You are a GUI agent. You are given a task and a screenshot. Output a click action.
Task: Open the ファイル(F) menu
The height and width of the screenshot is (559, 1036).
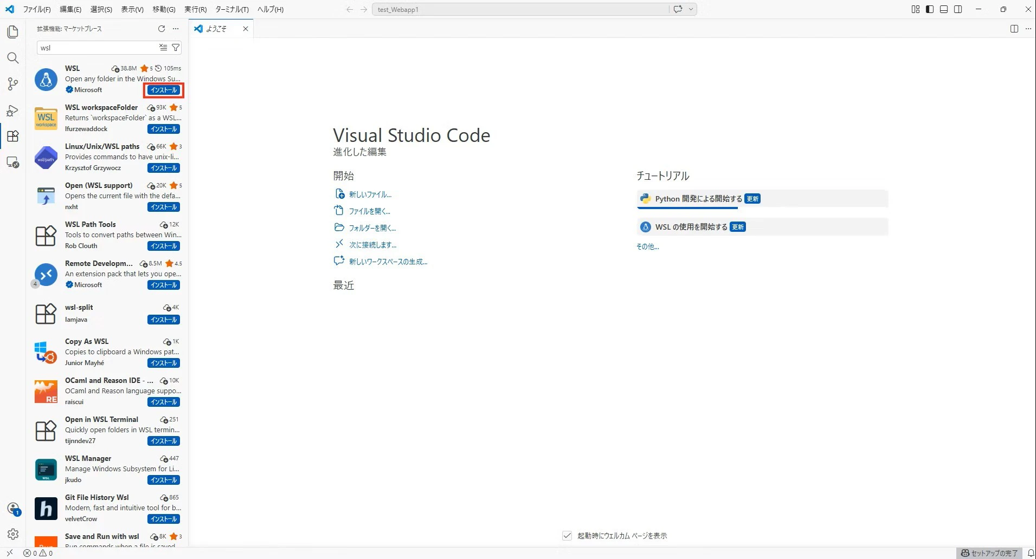[x=37, y=9]
